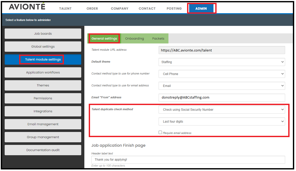The height and width of the screenshot is (171, 296).
Task: Switch to Onboarding tab
Action: click(134, 39)
